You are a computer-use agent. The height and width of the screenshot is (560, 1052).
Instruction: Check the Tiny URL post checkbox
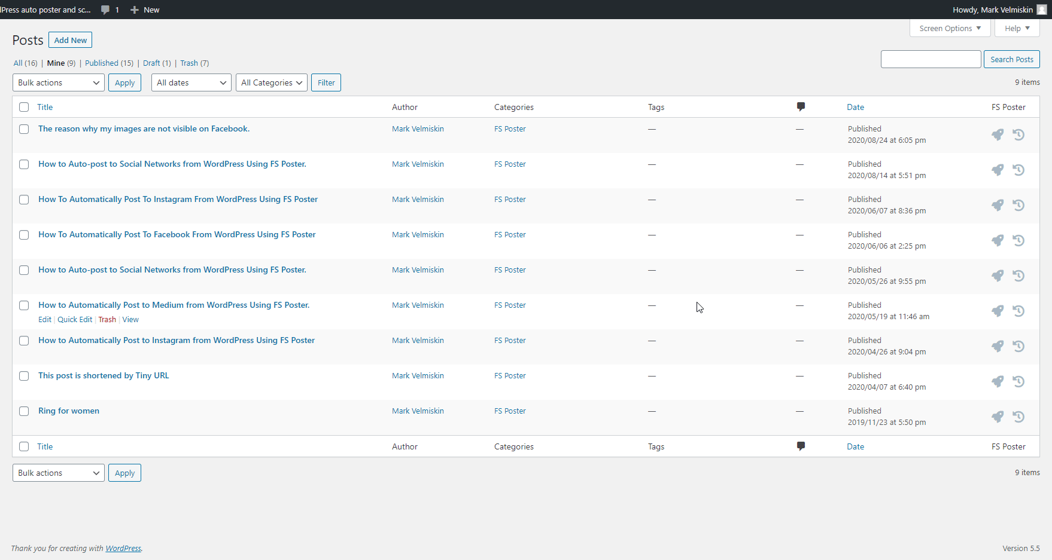[x=24, y=376]
